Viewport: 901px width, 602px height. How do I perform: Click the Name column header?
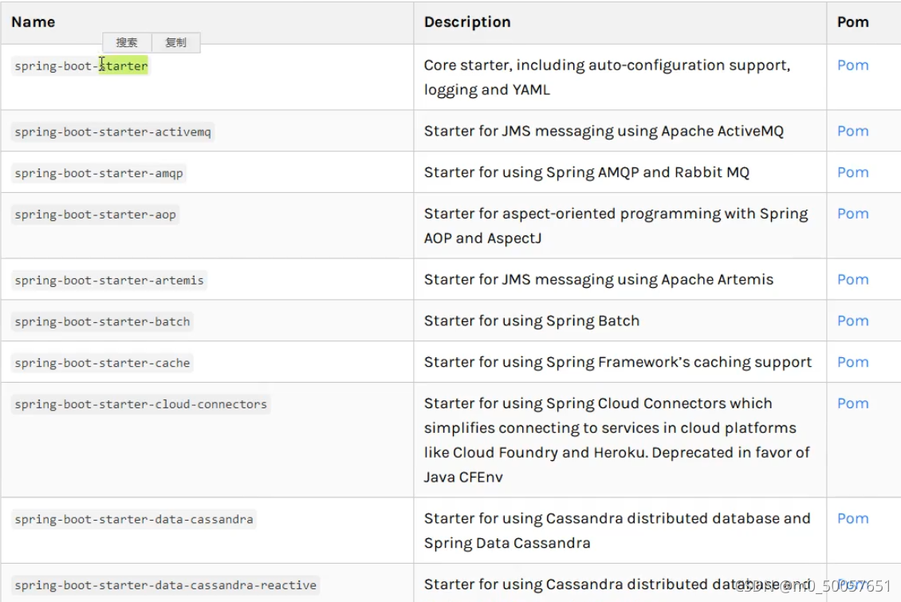pyautogui.click(x=33, y=22)
